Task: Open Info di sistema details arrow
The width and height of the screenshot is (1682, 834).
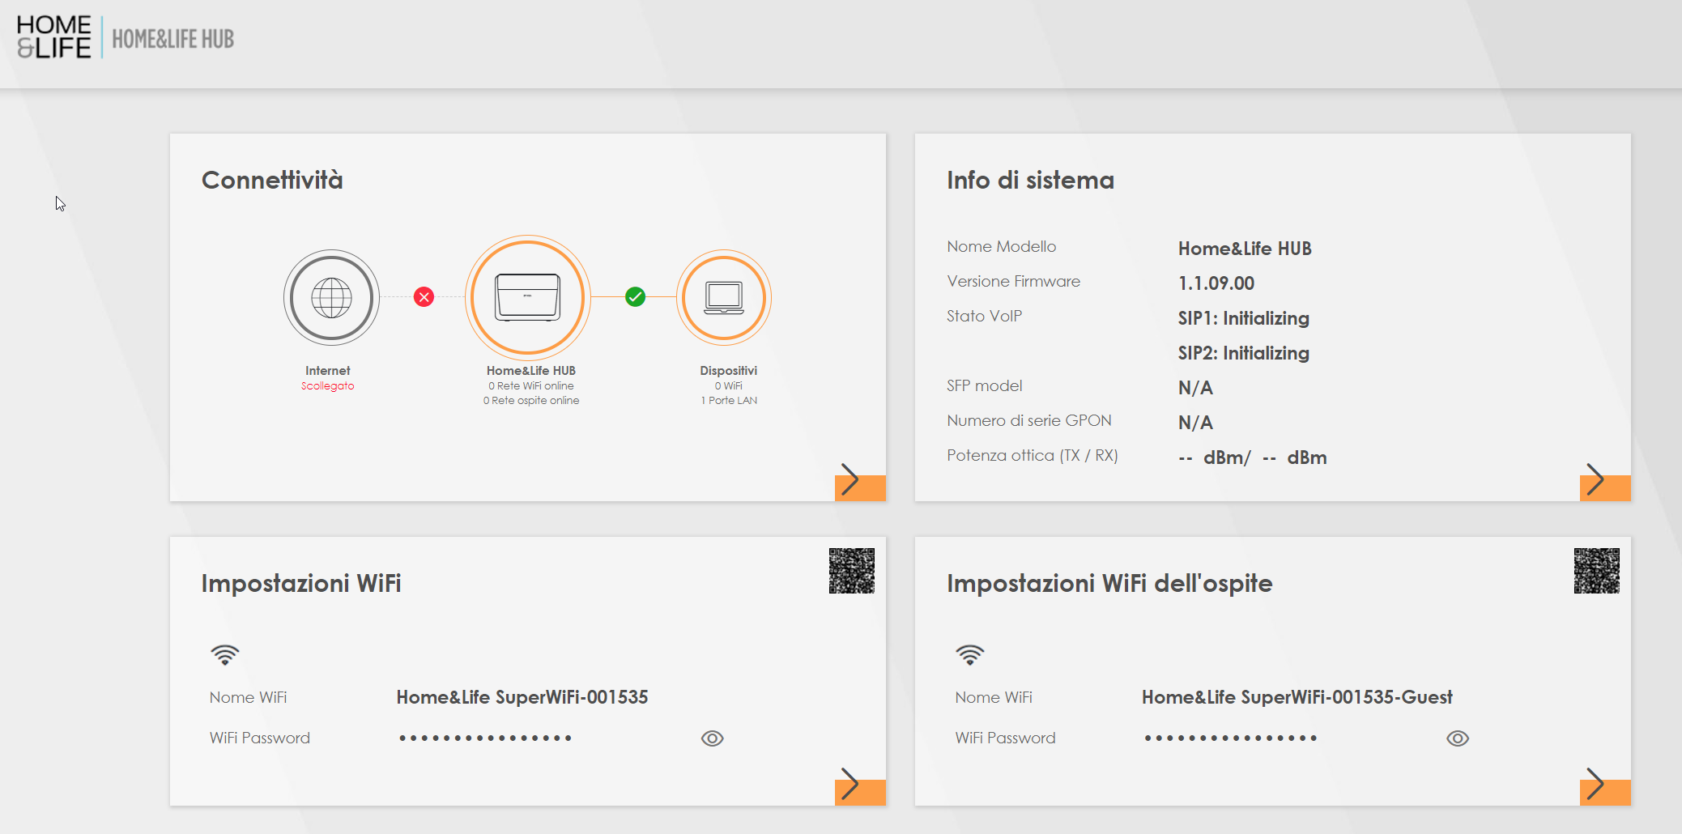Action: coord(1605,481)
